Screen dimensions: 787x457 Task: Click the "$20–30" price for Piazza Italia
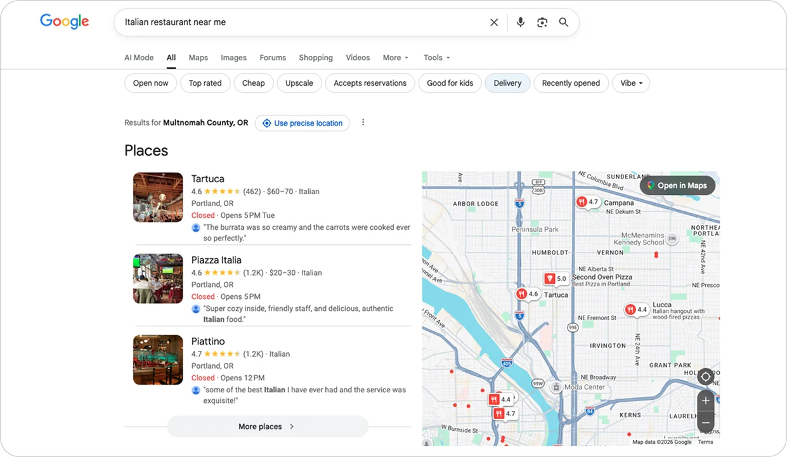(x=282, y=273)
